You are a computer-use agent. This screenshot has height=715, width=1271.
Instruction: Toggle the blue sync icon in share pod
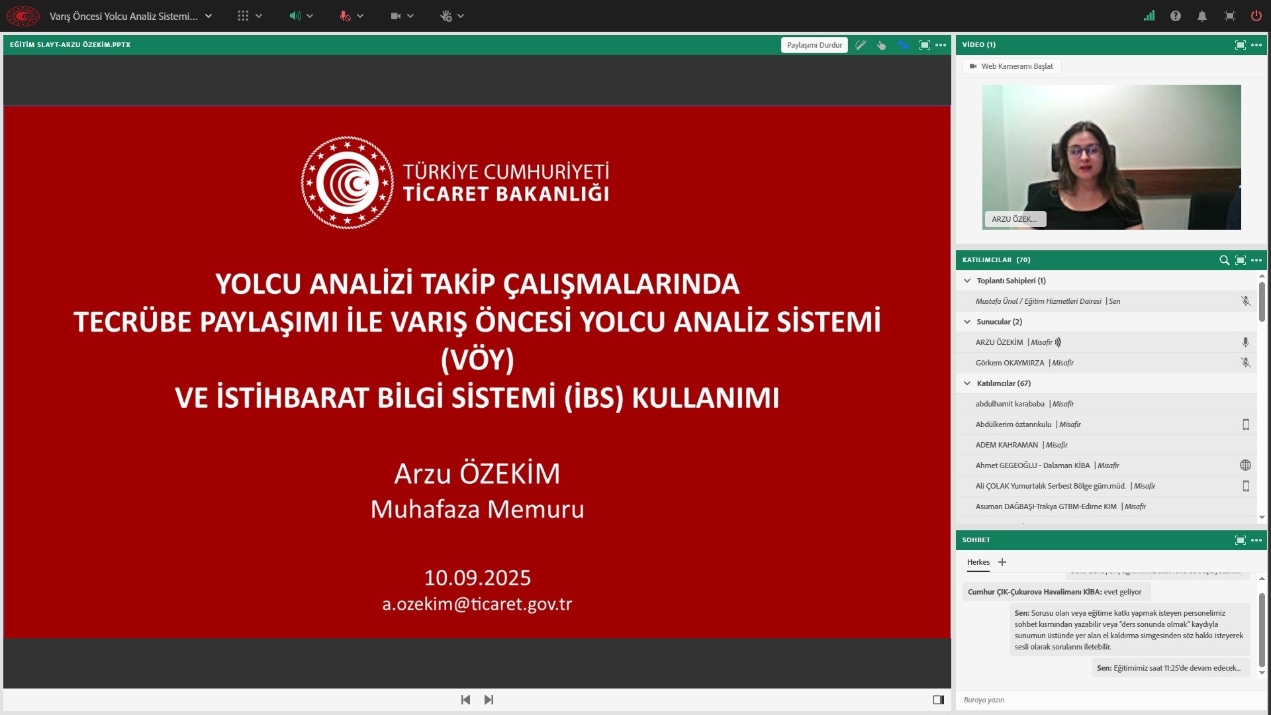pos(904,45)
